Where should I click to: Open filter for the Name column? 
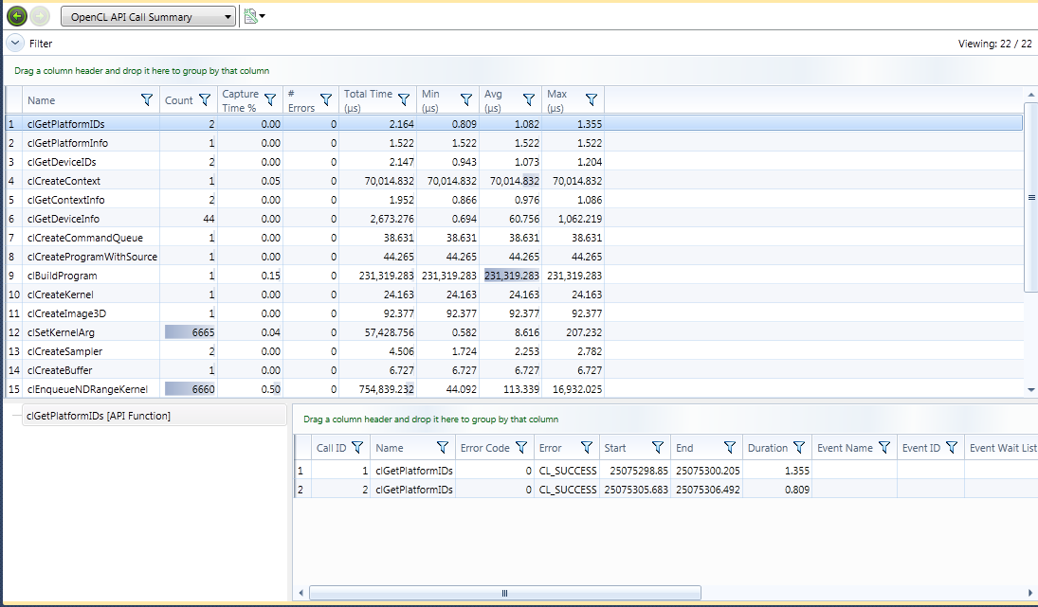pos(147,100)
